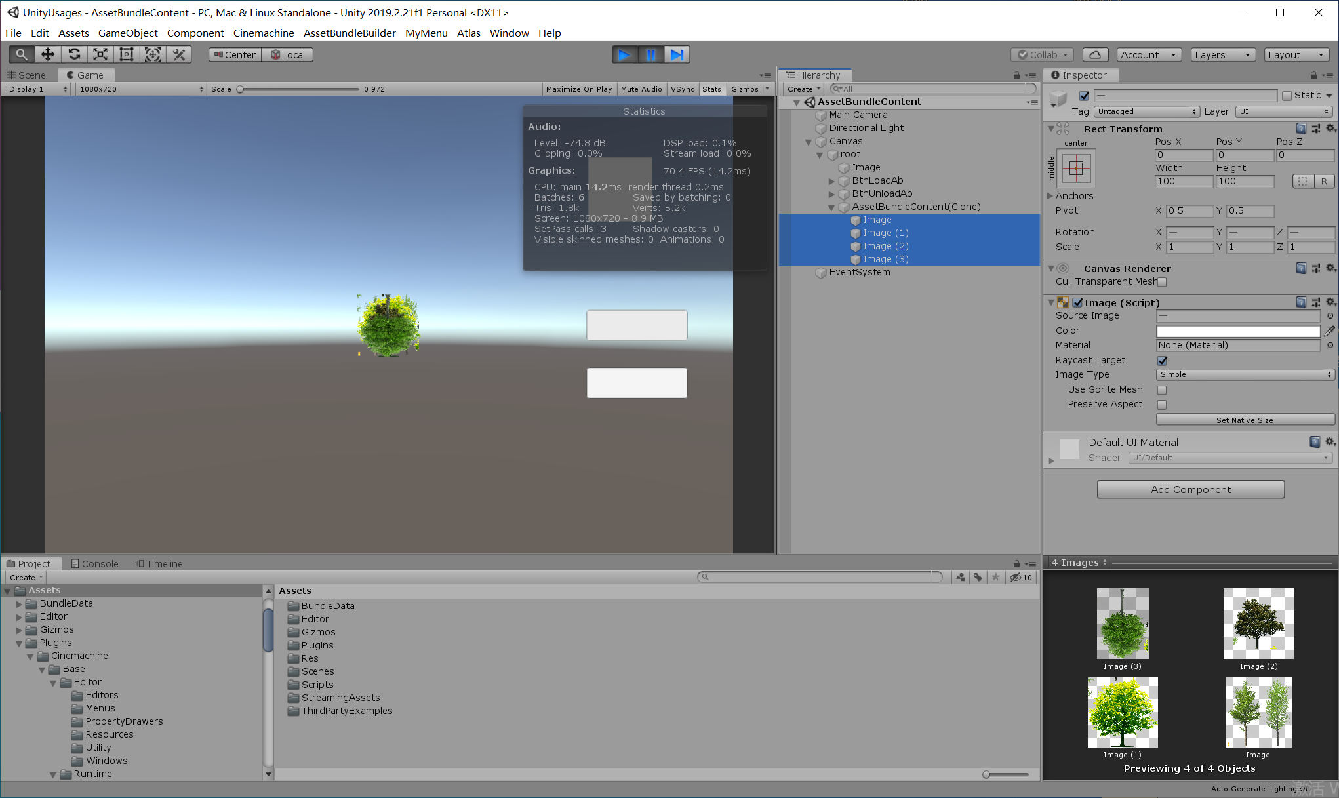Collapse AssetBundleContent(Clone) in Hierarchy

(x=831, y=207)
